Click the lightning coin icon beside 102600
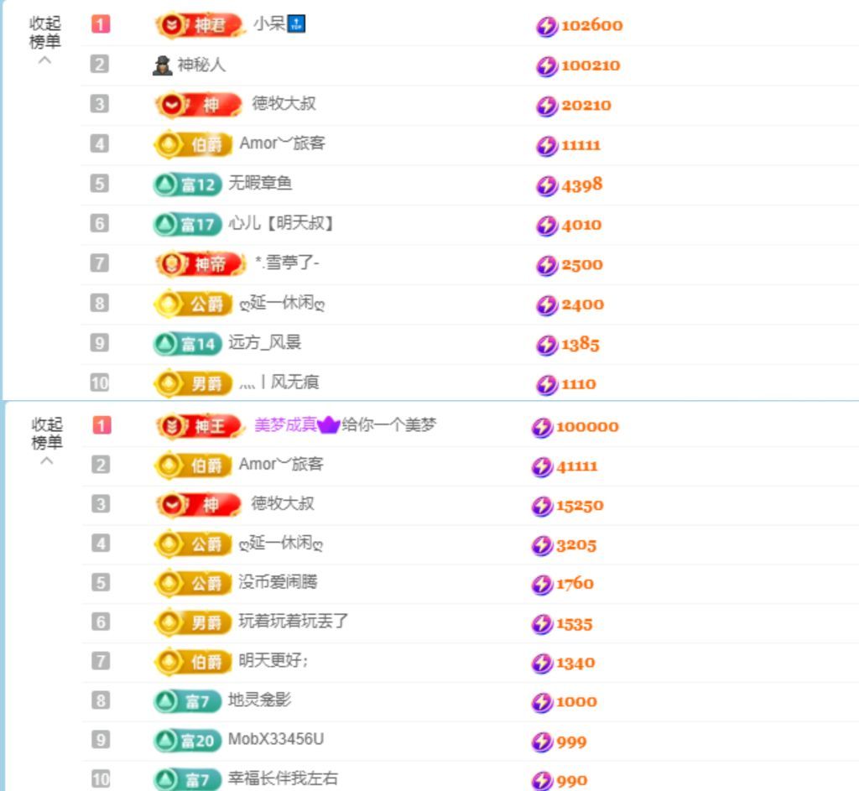Screen dimensions: 859x791 click(546, 26)
